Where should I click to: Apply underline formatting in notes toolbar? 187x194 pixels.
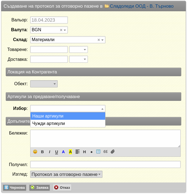point(57,152)
